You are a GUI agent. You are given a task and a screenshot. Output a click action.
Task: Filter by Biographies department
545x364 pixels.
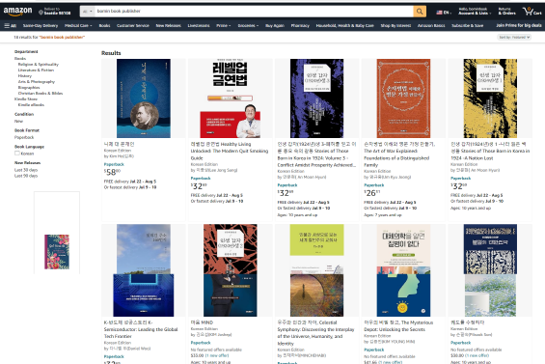click(x=29, y=87)
